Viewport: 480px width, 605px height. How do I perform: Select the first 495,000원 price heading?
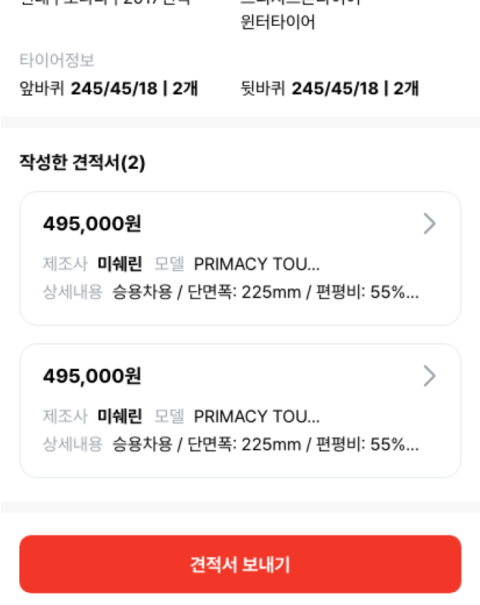tap(92, 224)
